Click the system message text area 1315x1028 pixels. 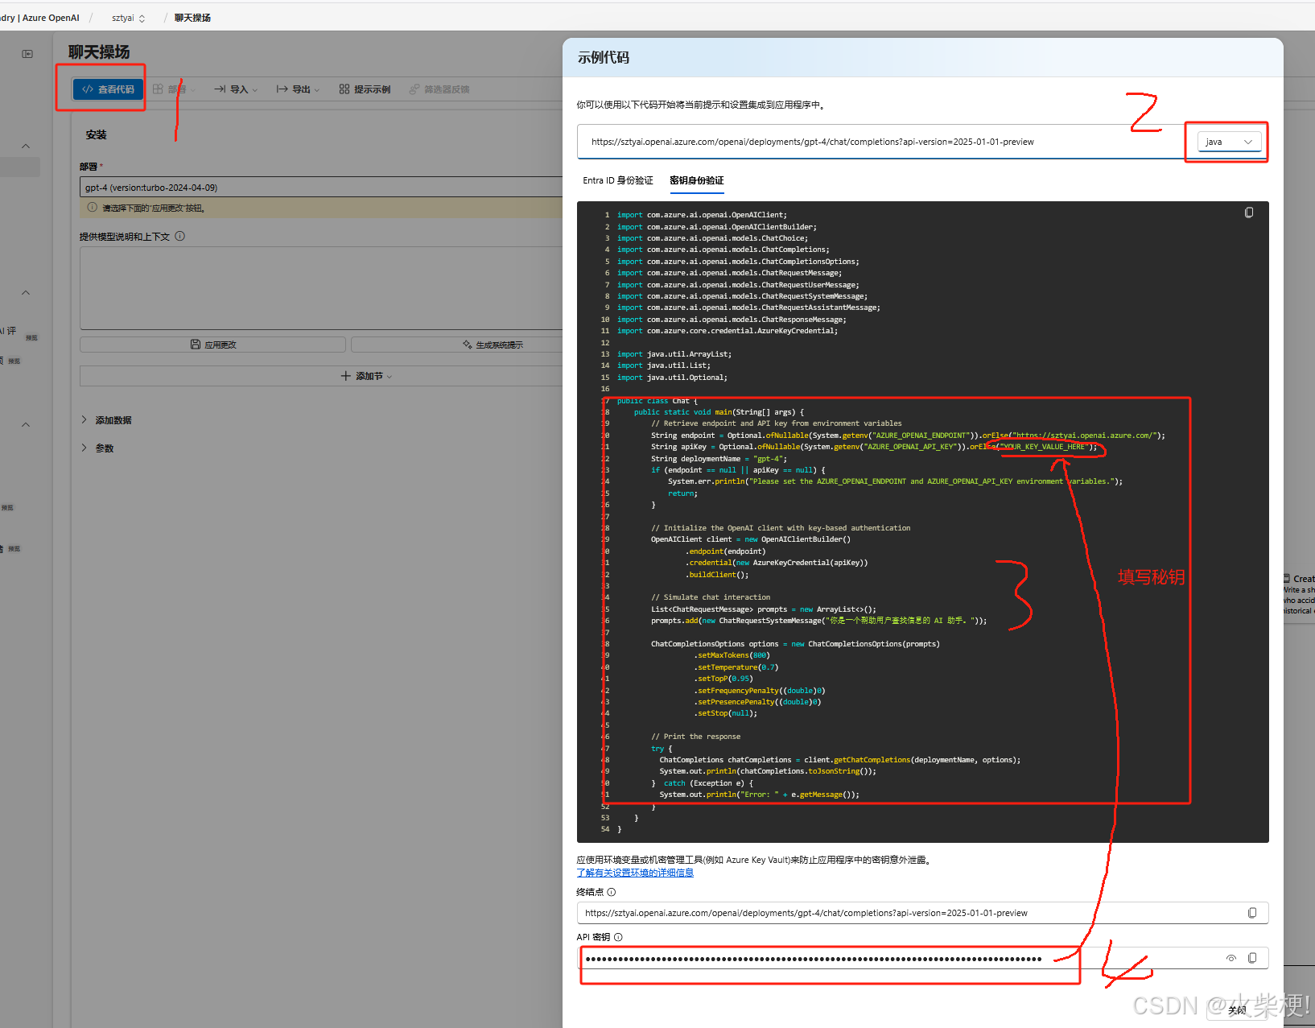tap(321, 287)
